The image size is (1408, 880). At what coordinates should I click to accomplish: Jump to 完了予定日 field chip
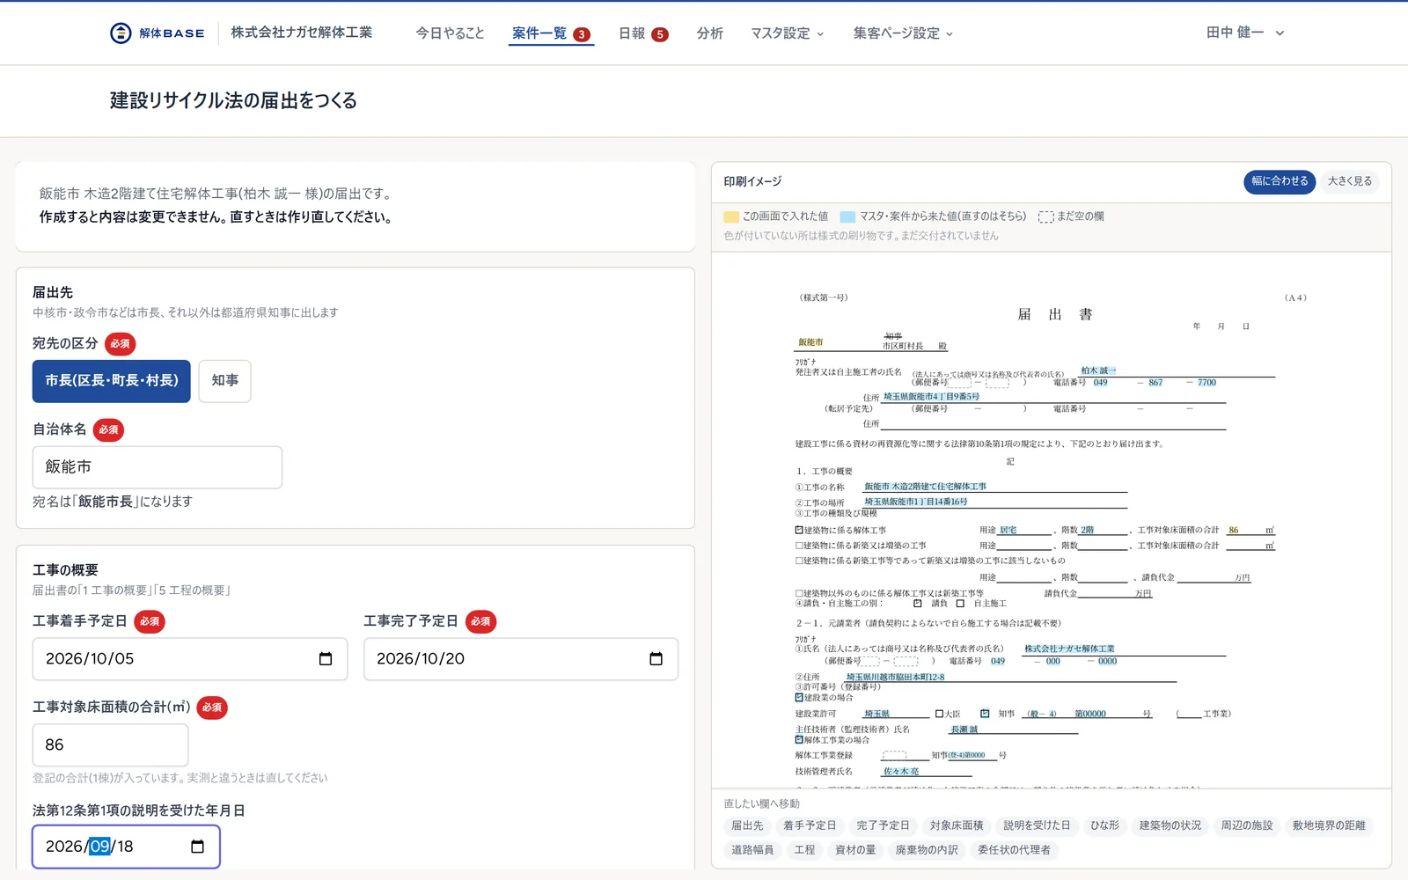[884, 825]
